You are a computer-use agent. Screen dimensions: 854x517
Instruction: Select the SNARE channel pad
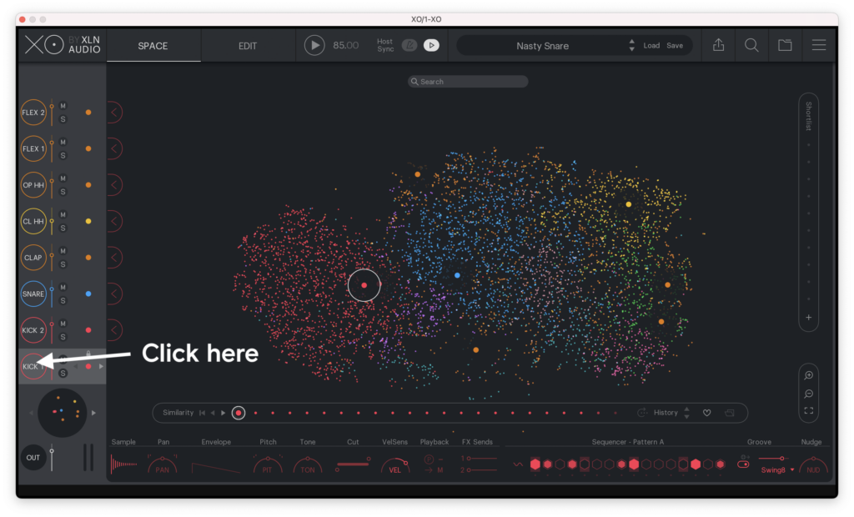click(x=33, y=294)
